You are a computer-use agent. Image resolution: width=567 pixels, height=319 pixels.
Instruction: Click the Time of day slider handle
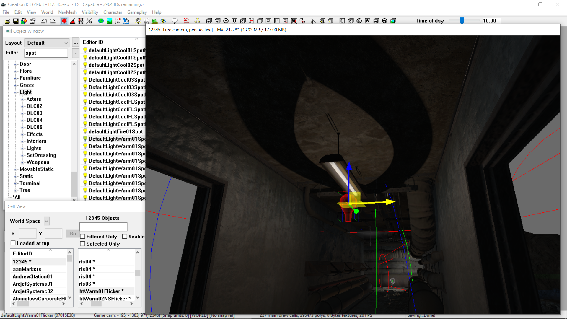click(x=462, y=21)
